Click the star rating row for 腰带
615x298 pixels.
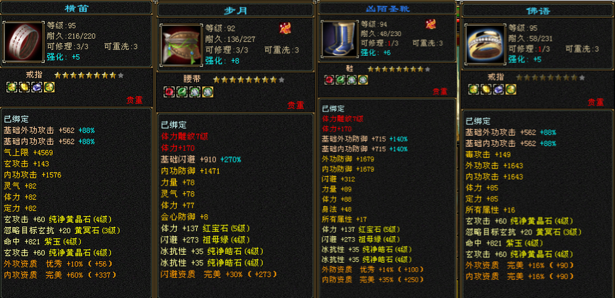[249, 79]
